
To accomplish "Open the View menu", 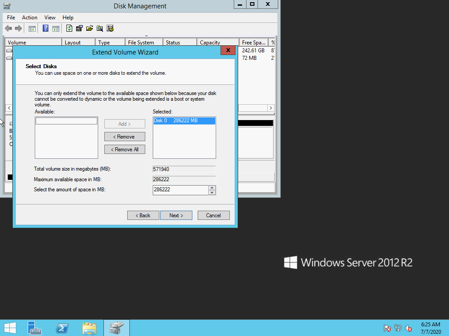I will [x=50, y=18].
